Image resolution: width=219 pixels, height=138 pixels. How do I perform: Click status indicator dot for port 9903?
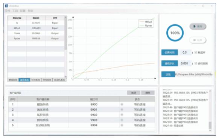[122, 120]
